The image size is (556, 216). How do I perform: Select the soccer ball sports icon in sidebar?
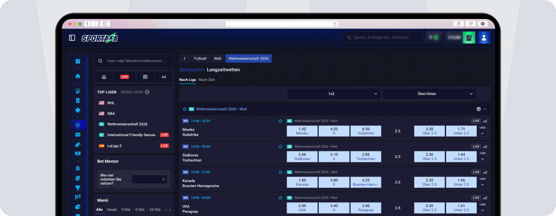pos(78,125)
